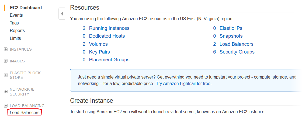Click Try Amazon Lightsail for free
Viewport: 302px width, 117px height.
(183, 83)
